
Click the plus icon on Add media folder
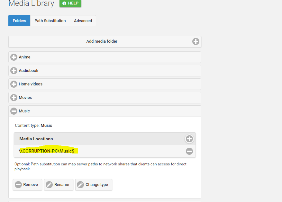[x=196, y=41]
